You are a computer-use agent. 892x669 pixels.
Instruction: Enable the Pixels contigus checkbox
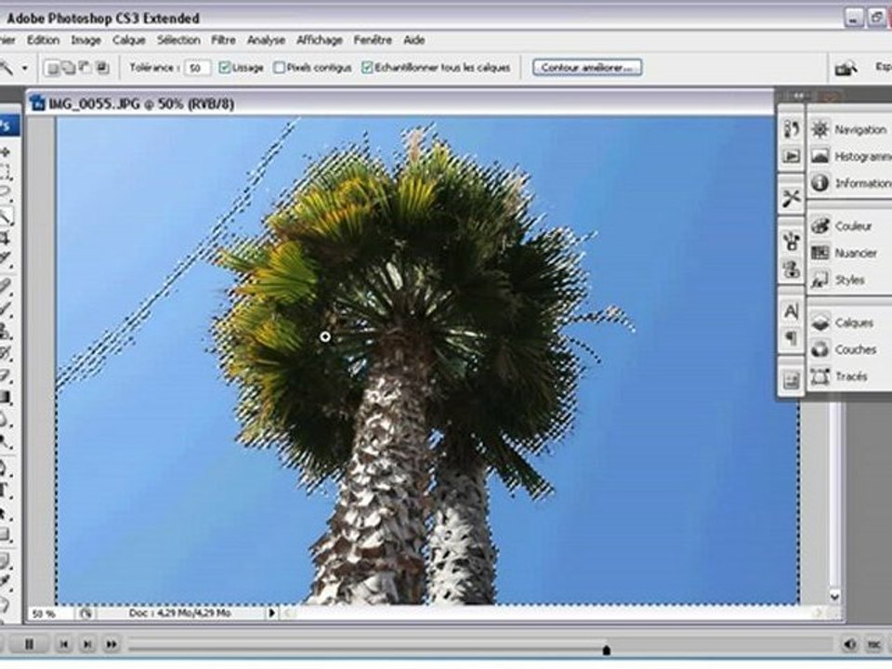pos(279,68)
